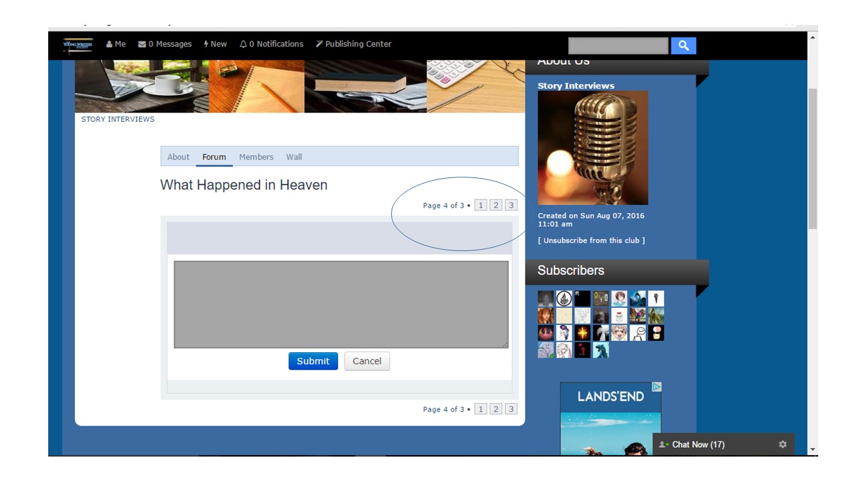The height and width of the screenshot is (482, 857).
Task: Open the Me profile icon
Action: point(109,44)
